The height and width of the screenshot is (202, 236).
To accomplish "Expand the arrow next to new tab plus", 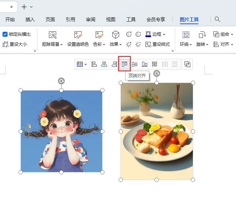I will click(x=31, y=7).
